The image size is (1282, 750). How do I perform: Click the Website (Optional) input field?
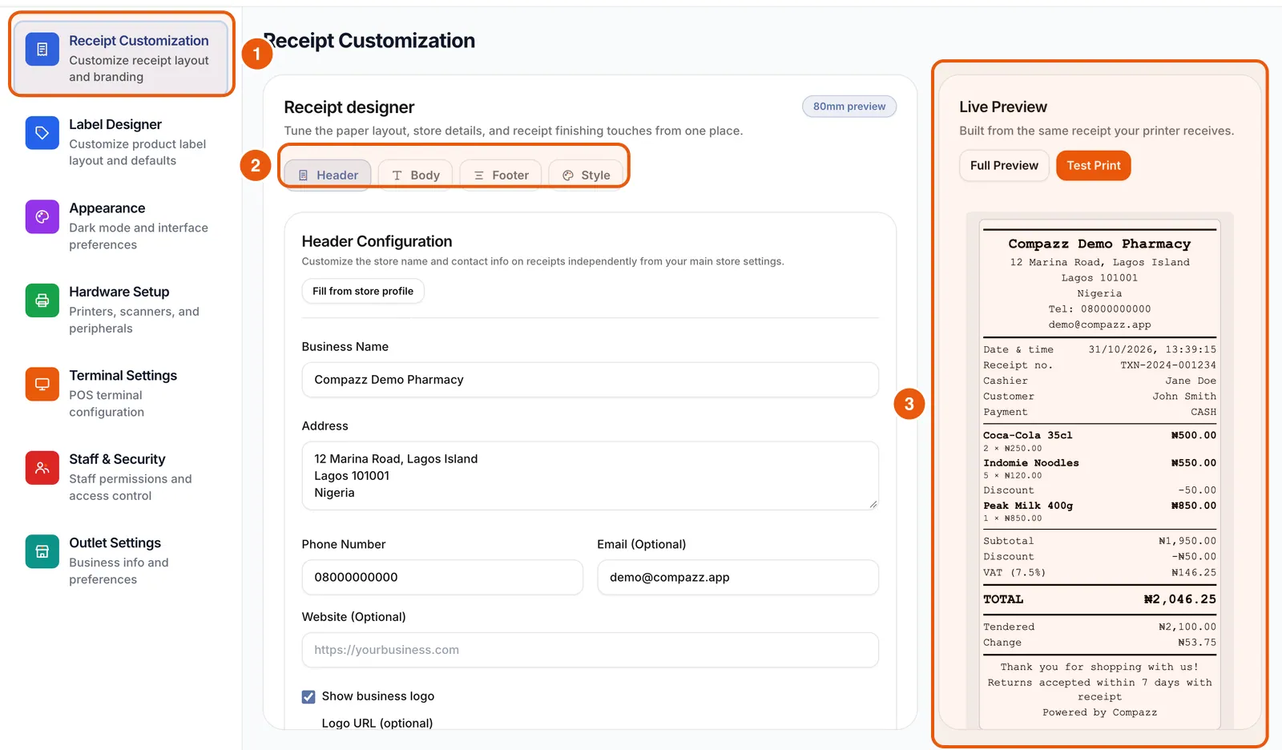591,650
